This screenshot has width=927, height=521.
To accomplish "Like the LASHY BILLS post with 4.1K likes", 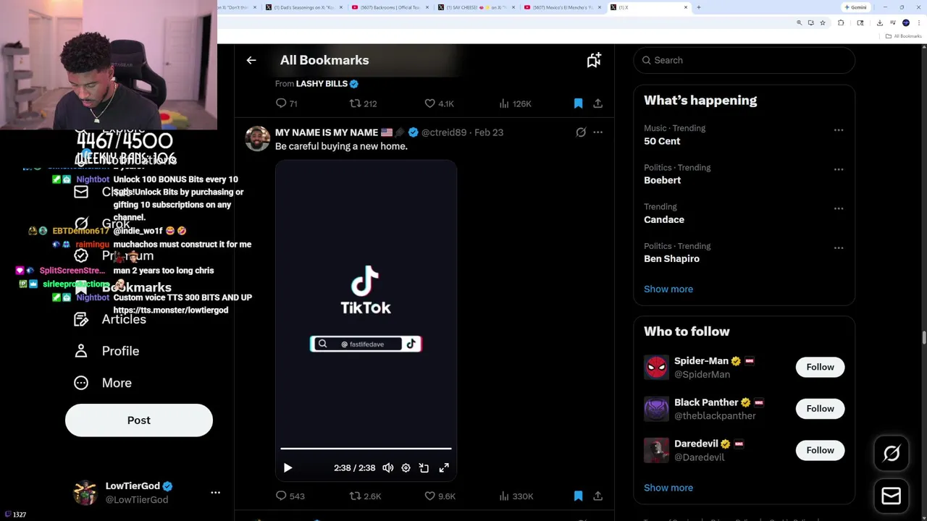I will point(439,103).
